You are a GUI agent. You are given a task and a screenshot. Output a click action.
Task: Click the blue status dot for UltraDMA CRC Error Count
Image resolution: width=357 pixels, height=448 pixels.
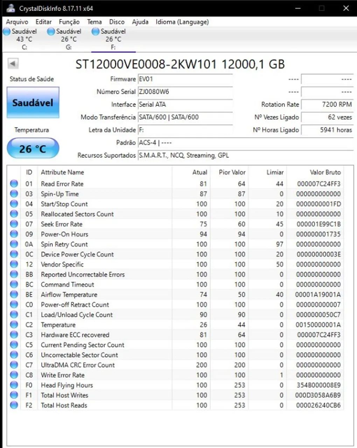click(x=13, y=365)
